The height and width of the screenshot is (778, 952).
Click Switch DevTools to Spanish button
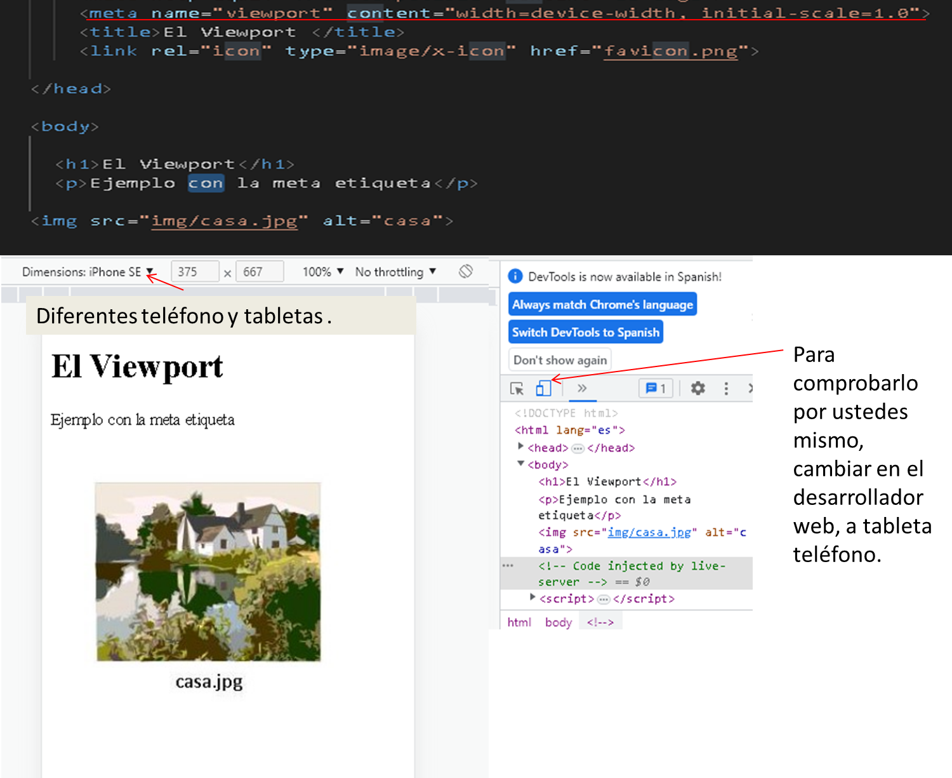[586, 332]
